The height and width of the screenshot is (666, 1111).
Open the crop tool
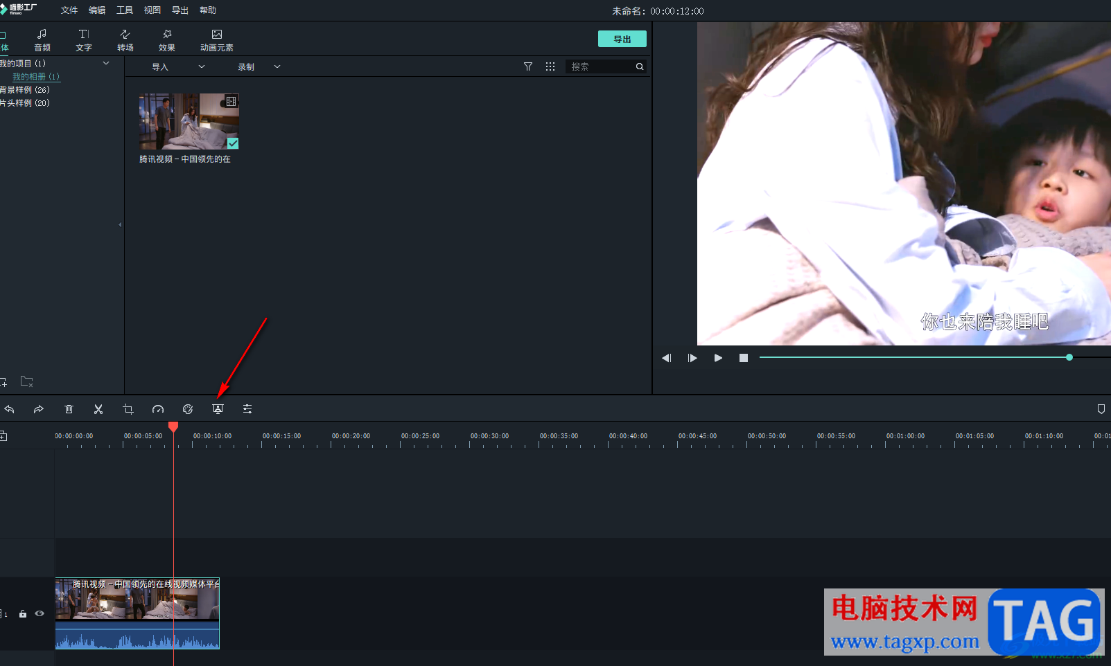(x=128, y=409)
